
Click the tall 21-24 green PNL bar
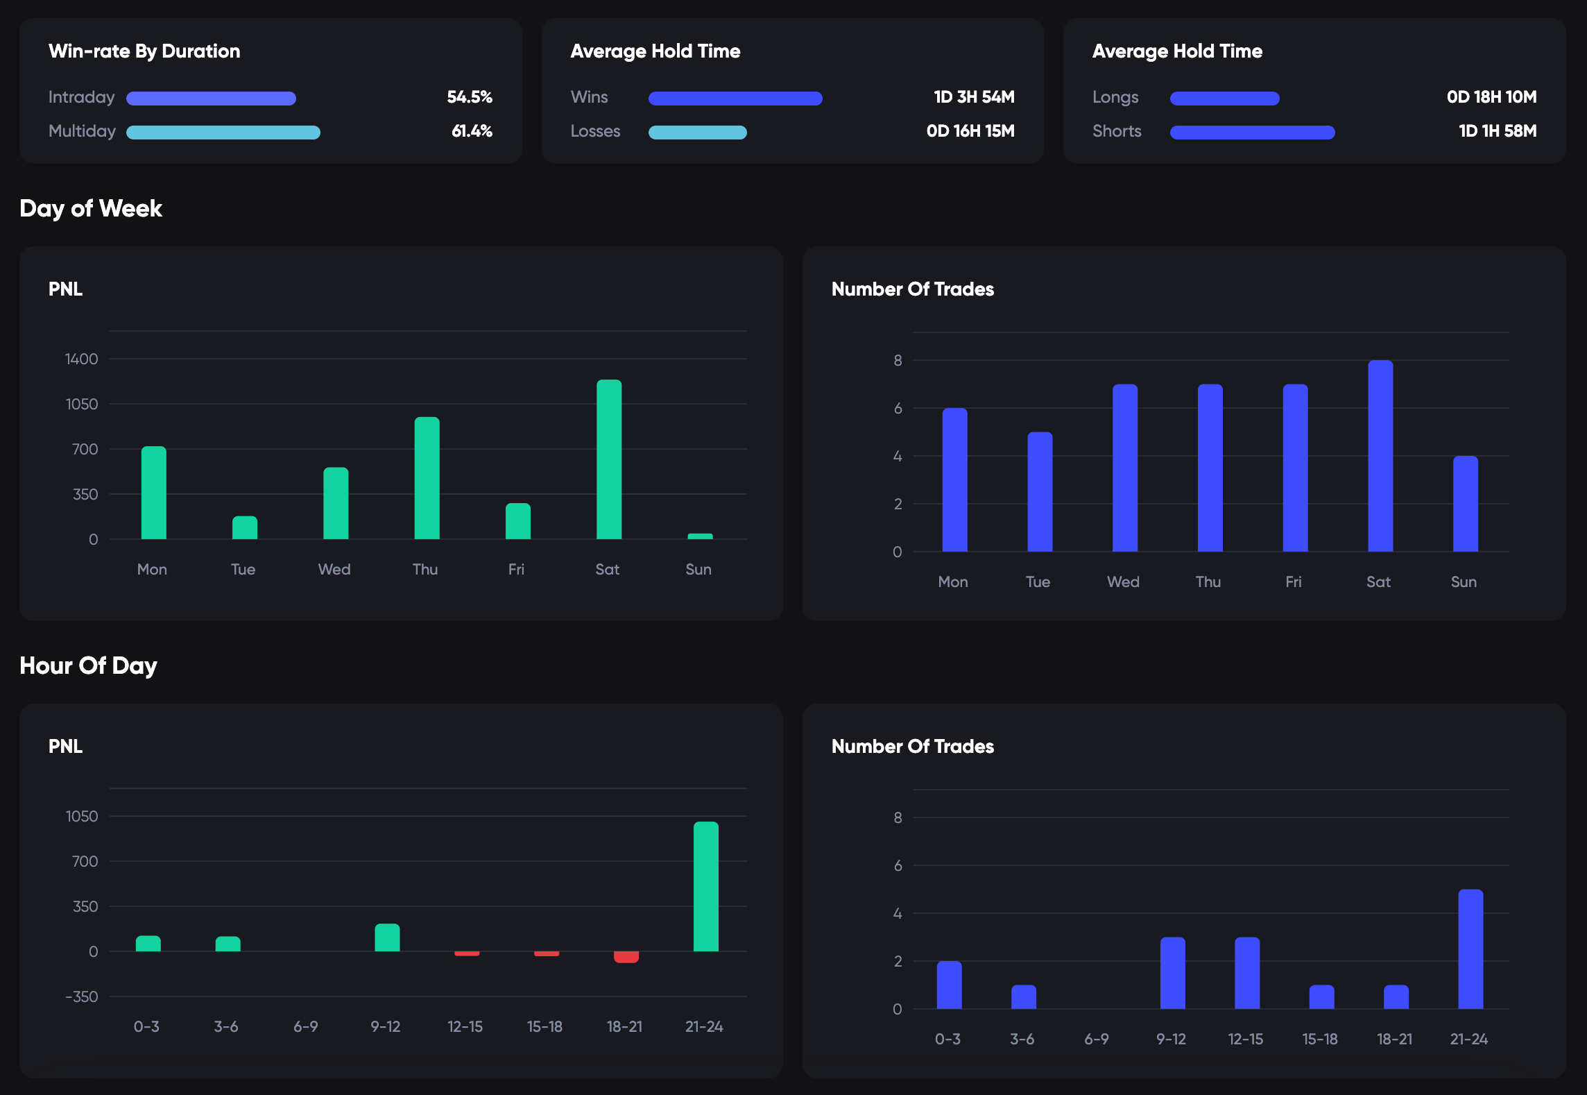pos(705,885)
